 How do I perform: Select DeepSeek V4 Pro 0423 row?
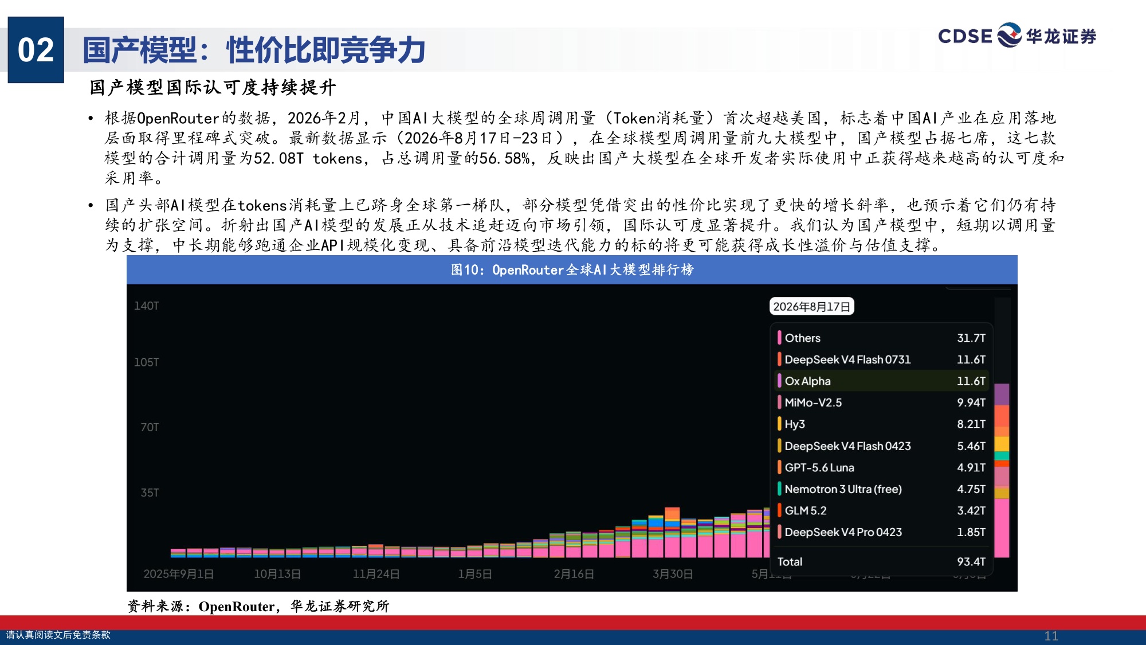click(x=881, y=532)
